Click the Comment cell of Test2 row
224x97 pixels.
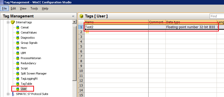(x=157, y=27)
